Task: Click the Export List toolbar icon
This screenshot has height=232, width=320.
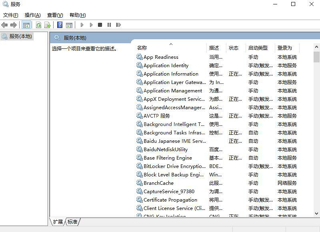Action: click(47, 25)
